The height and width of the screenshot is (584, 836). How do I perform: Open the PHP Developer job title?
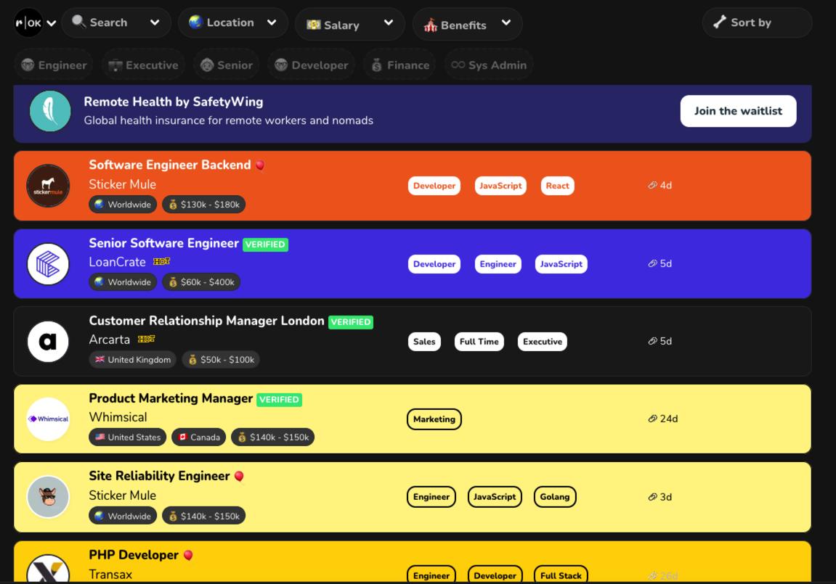134,555
